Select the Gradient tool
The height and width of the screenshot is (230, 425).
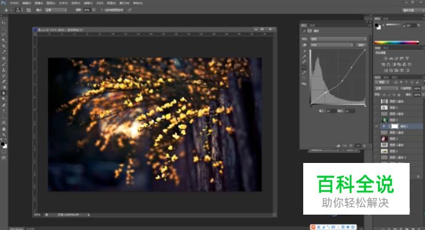[4, 87]
